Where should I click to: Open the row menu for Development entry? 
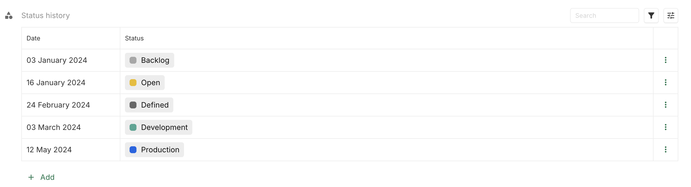point(666,127)
